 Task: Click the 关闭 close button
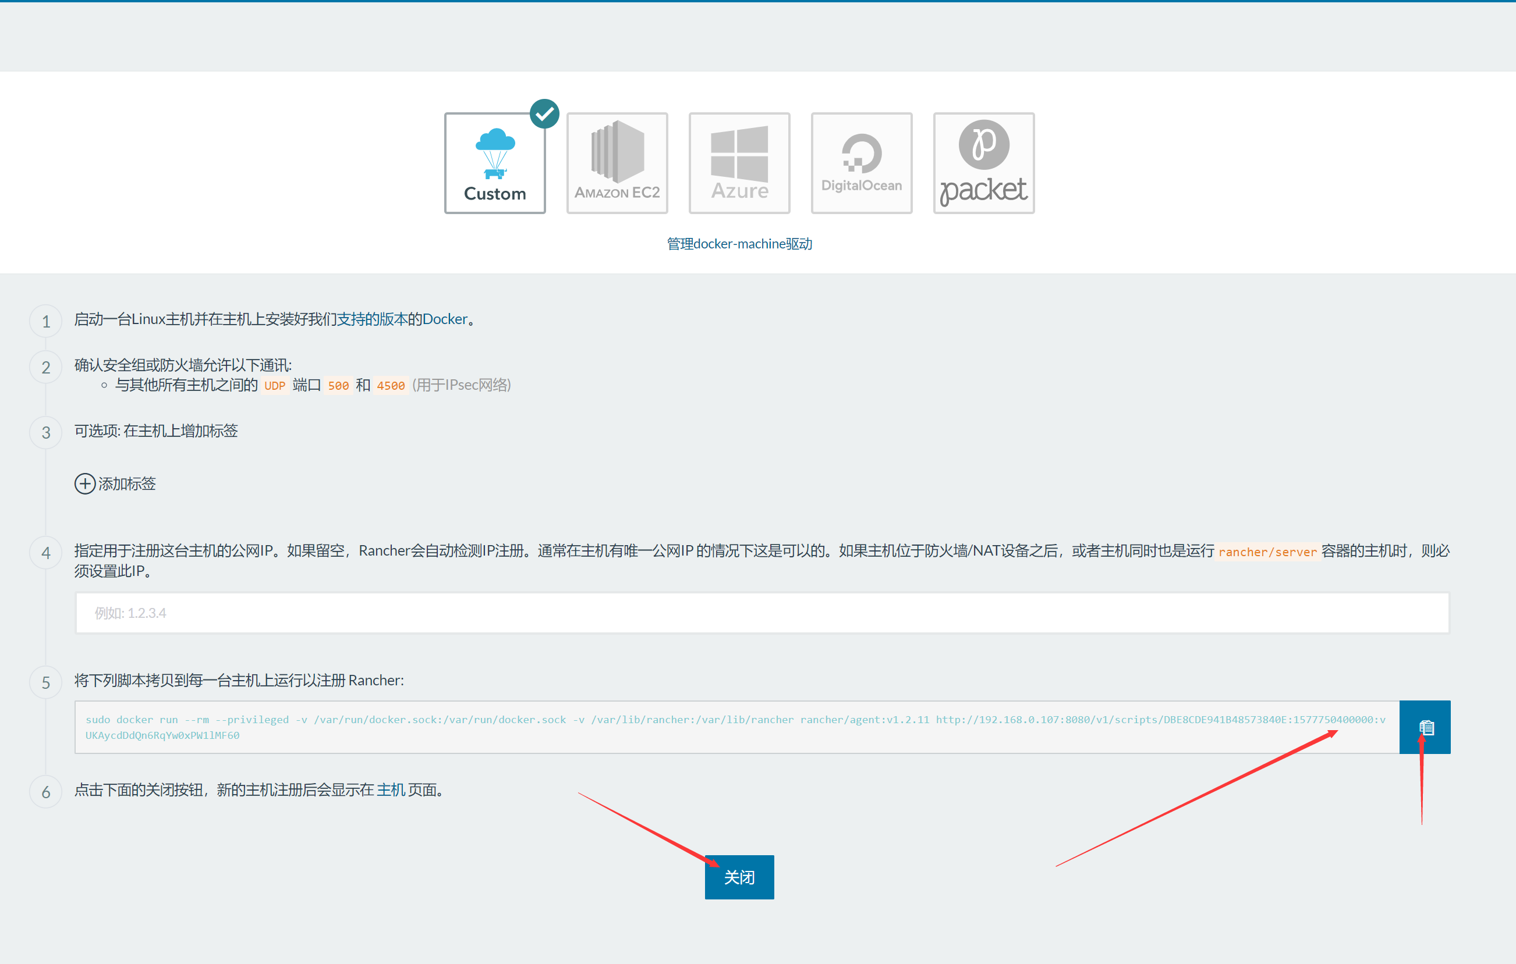(x=741, y=878)
